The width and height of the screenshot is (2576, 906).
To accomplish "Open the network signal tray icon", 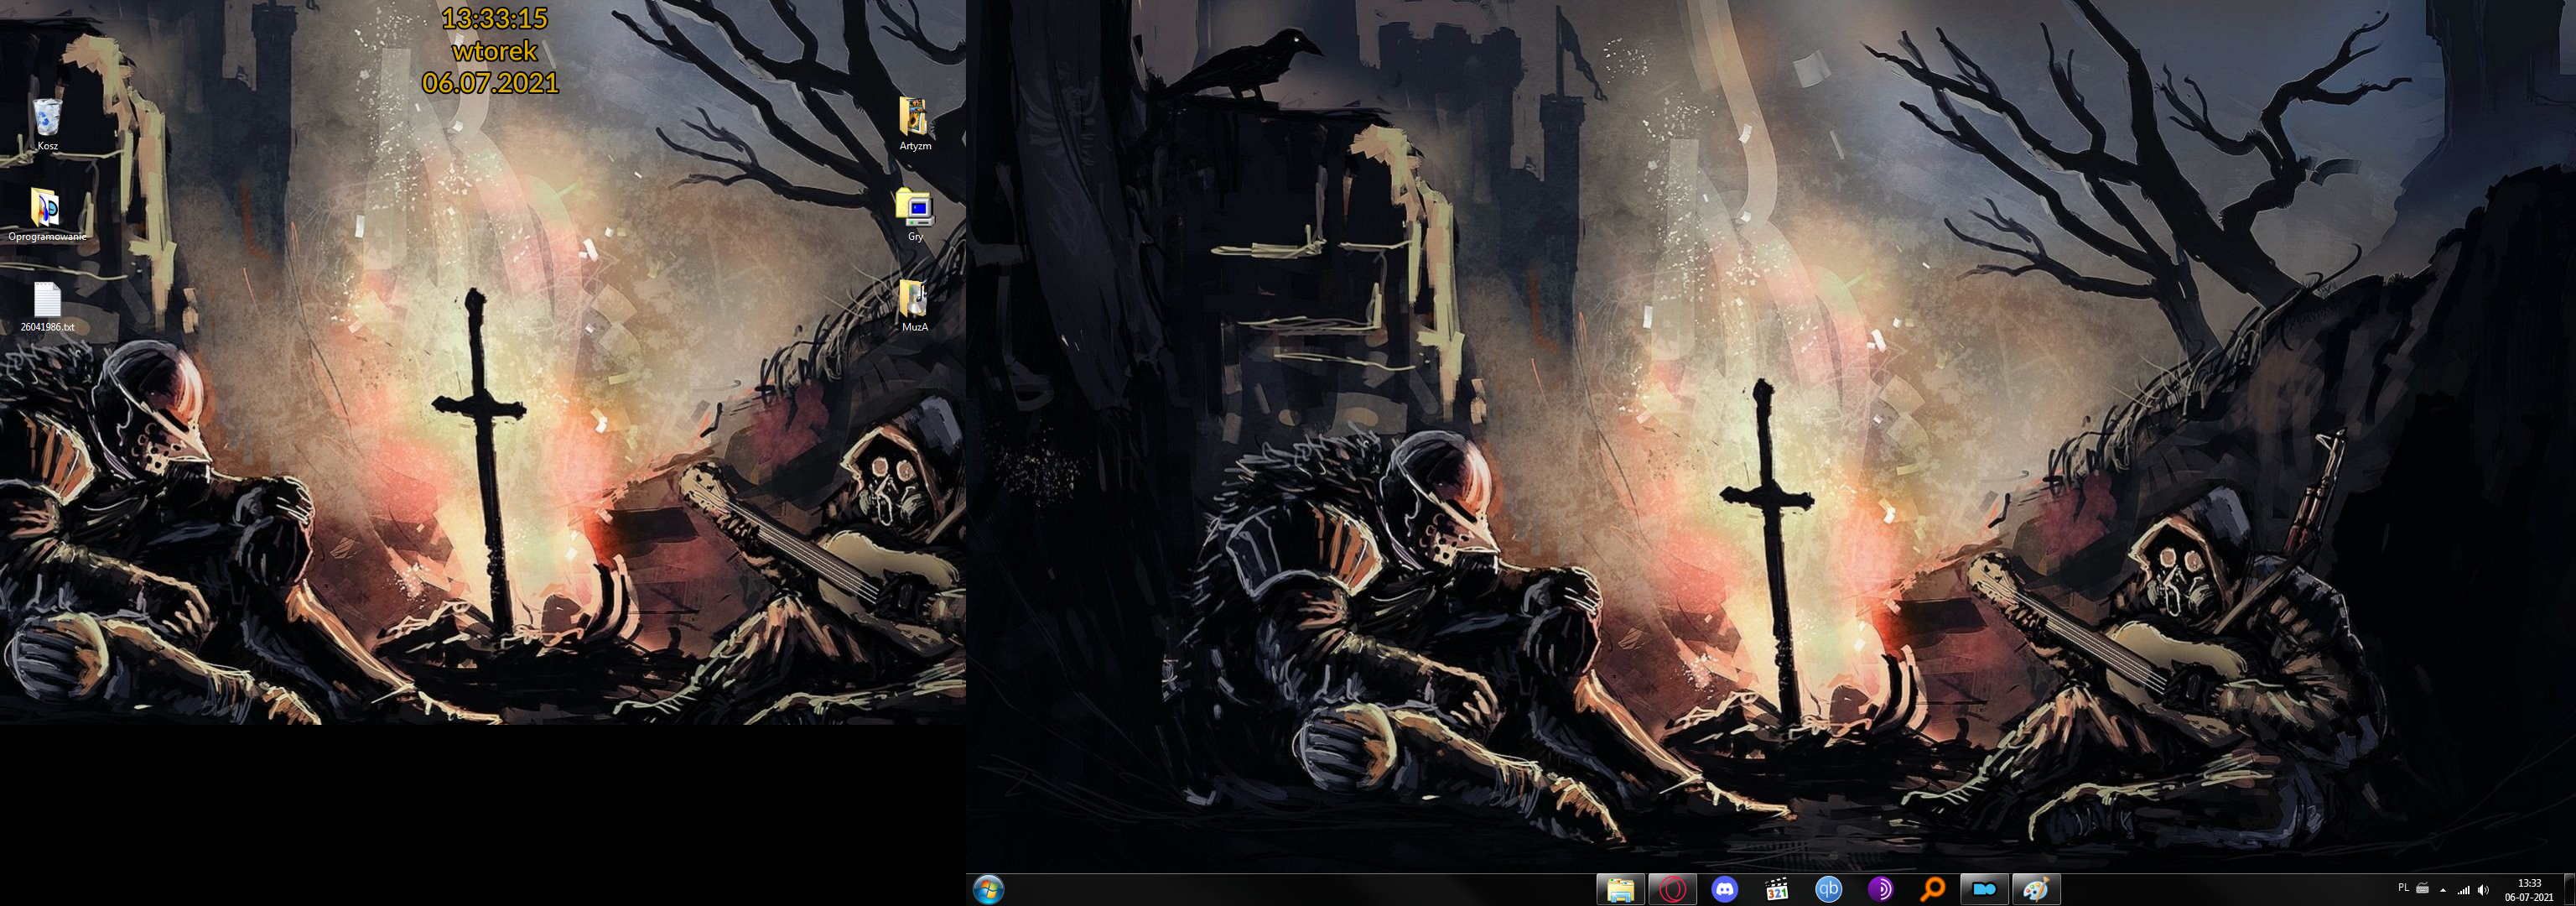I will click(x=2463, y=890).
